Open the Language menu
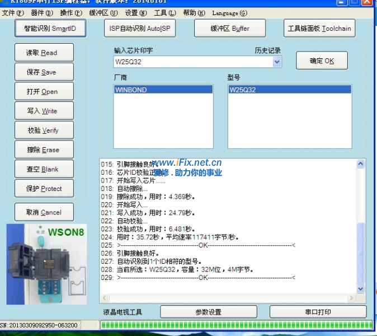377x336 pixels. [229, 13]
